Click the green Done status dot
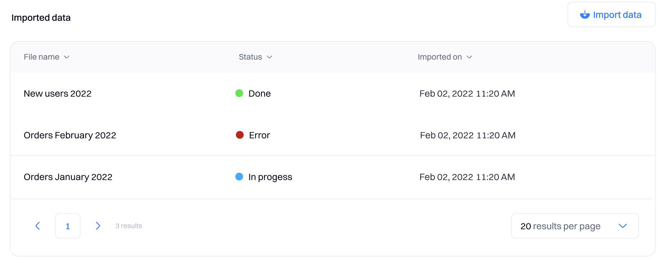This screenshot has width=666, height=273. 239,93
